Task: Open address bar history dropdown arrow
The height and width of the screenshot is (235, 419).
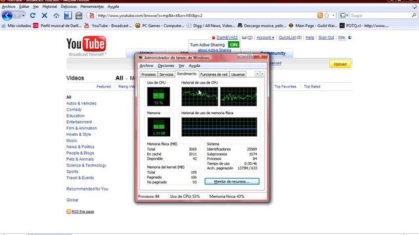Action: 333,16
